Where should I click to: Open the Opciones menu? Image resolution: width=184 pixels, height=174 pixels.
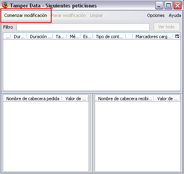tap(156, 15)
